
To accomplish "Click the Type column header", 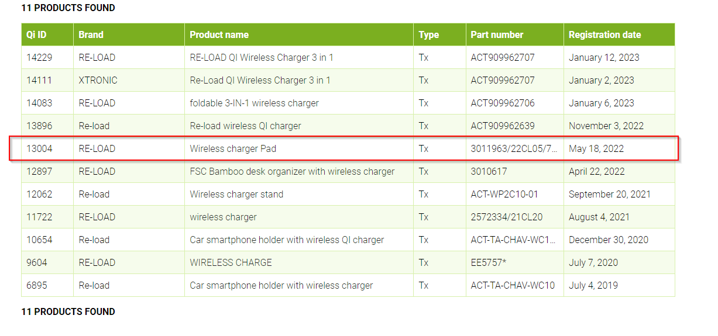I will pos(428,35).
